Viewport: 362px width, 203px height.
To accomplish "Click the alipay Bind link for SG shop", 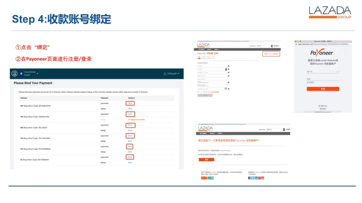I will 130,130.
